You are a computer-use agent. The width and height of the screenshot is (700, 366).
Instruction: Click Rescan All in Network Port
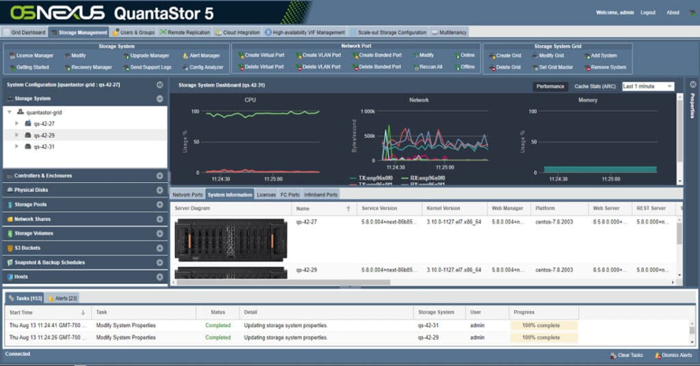(427, 67)
